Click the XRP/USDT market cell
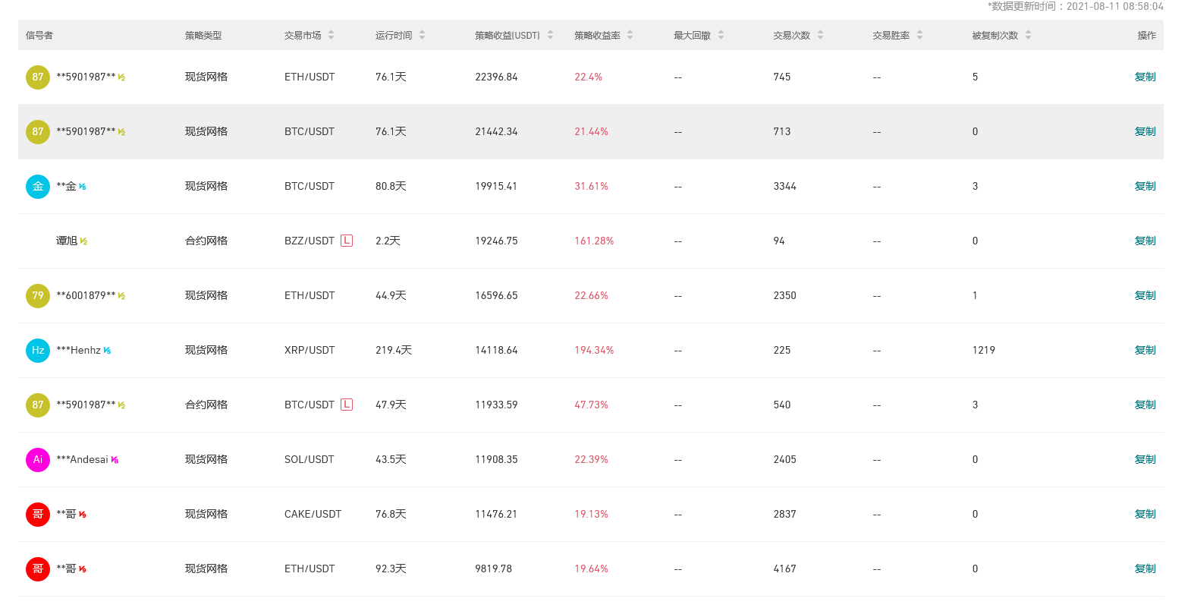Screen dimensions: 1191x611 click(x=310, y=351)
